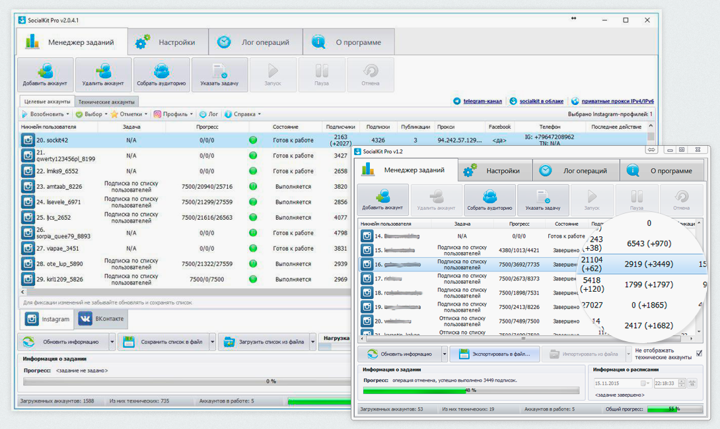The image size is (720, 429).
Task: Select the row 29. kirl1209_5826
Action: point(184,279)
